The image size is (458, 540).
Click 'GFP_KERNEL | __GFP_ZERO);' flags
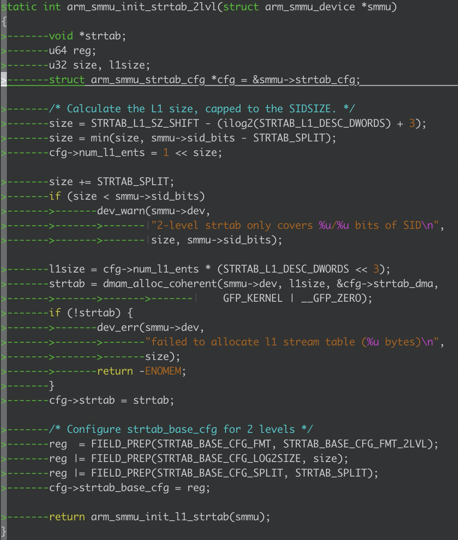point(298,298)
